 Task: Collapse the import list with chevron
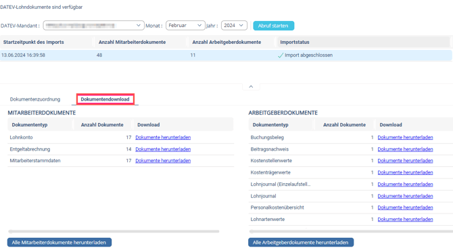pyautogui.click(x=251, y=86)
